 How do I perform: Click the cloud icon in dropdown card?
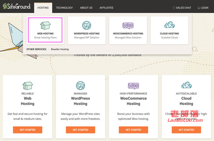tap(170, 25)
